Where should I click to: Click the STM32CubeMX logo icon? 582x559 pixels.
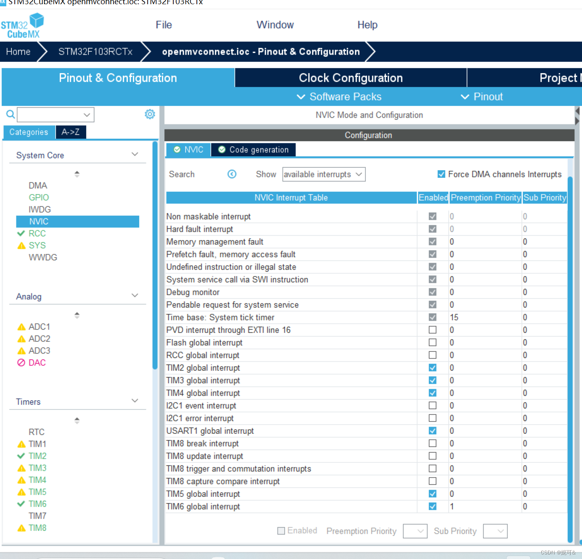coord(22,26)
